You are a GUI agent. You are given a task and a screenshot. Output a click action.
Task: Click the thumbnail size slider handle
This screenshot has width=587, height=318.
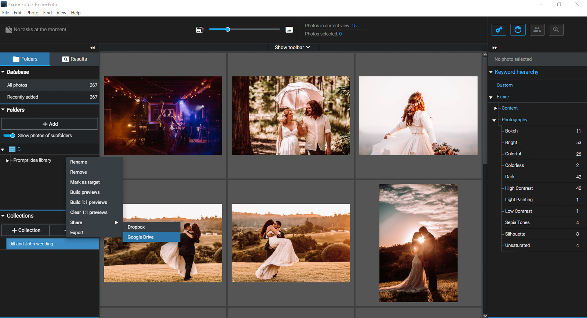coord(227,29)
